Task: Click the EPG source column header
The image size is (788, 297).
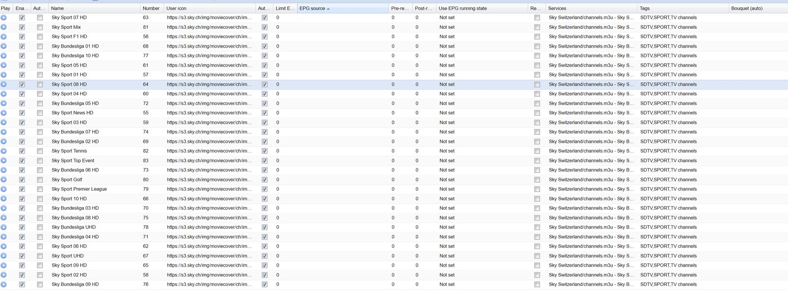Action: (343, 8)
